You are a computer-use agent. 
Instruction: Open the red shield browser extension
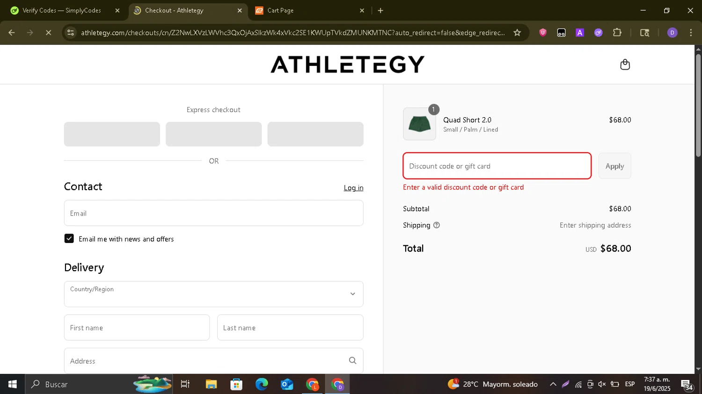point(543,33)
